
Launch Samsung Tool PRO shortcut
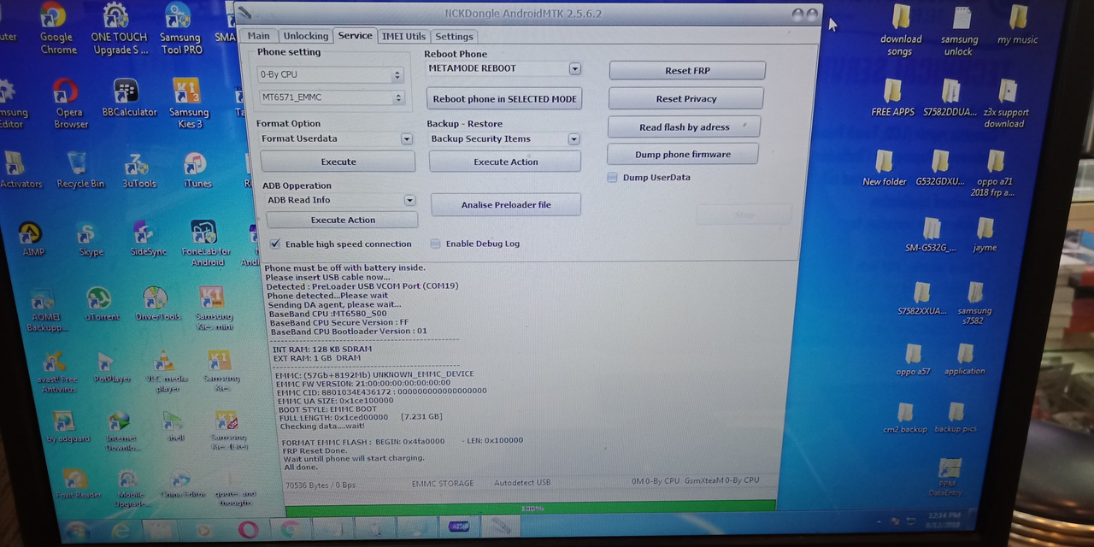(x=180, y=29)
